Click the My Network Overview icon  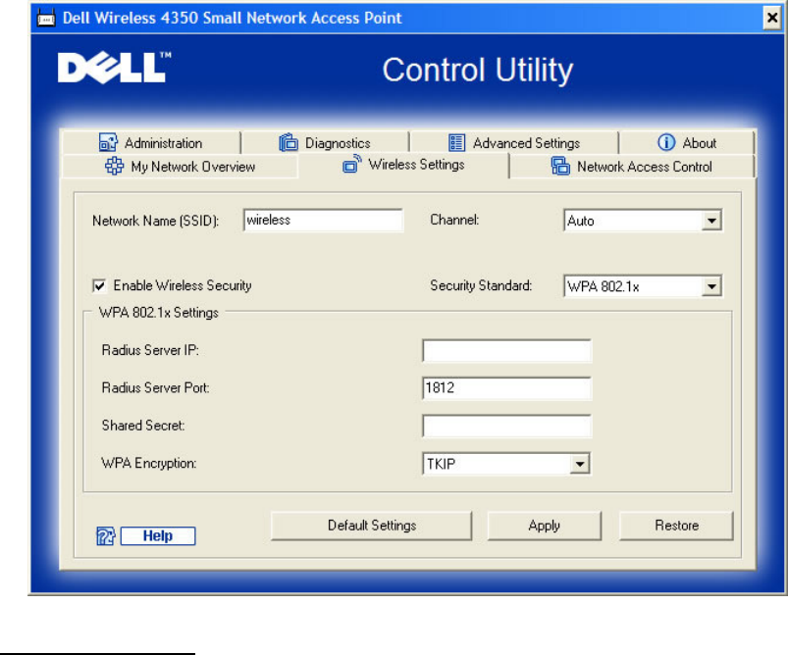(114, 166)
